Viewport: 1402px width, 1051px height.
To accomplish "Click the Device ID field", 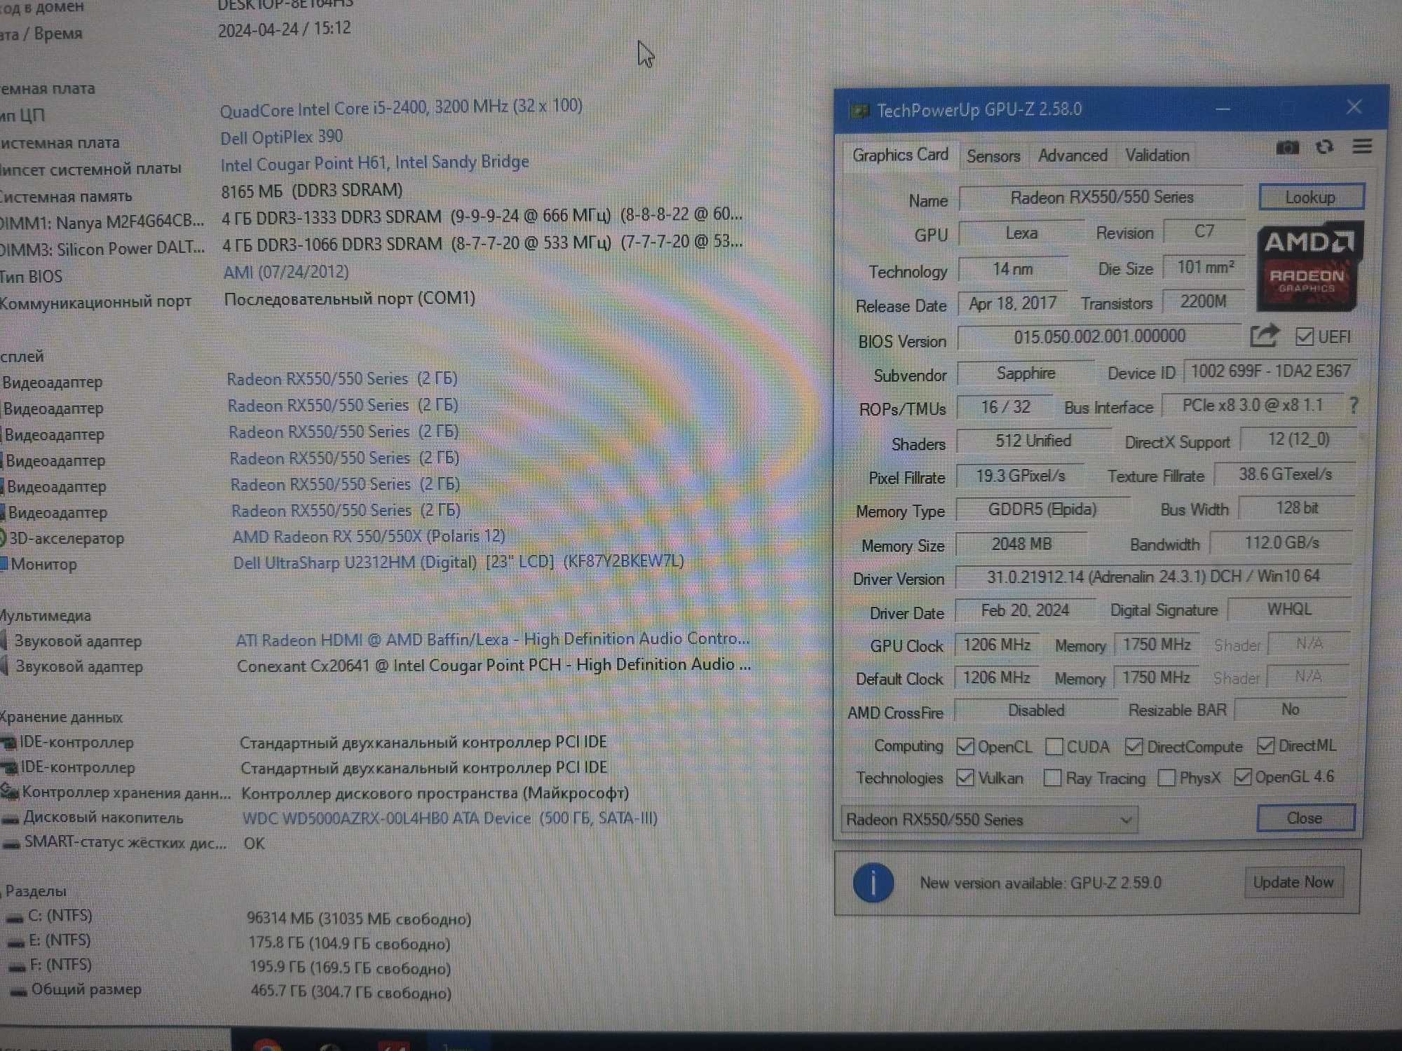I will coord(1270,371).
